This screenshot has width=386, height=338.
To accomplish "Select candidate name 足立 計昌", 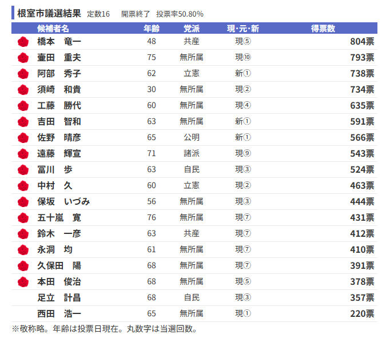I will click(x=59, y=297).
